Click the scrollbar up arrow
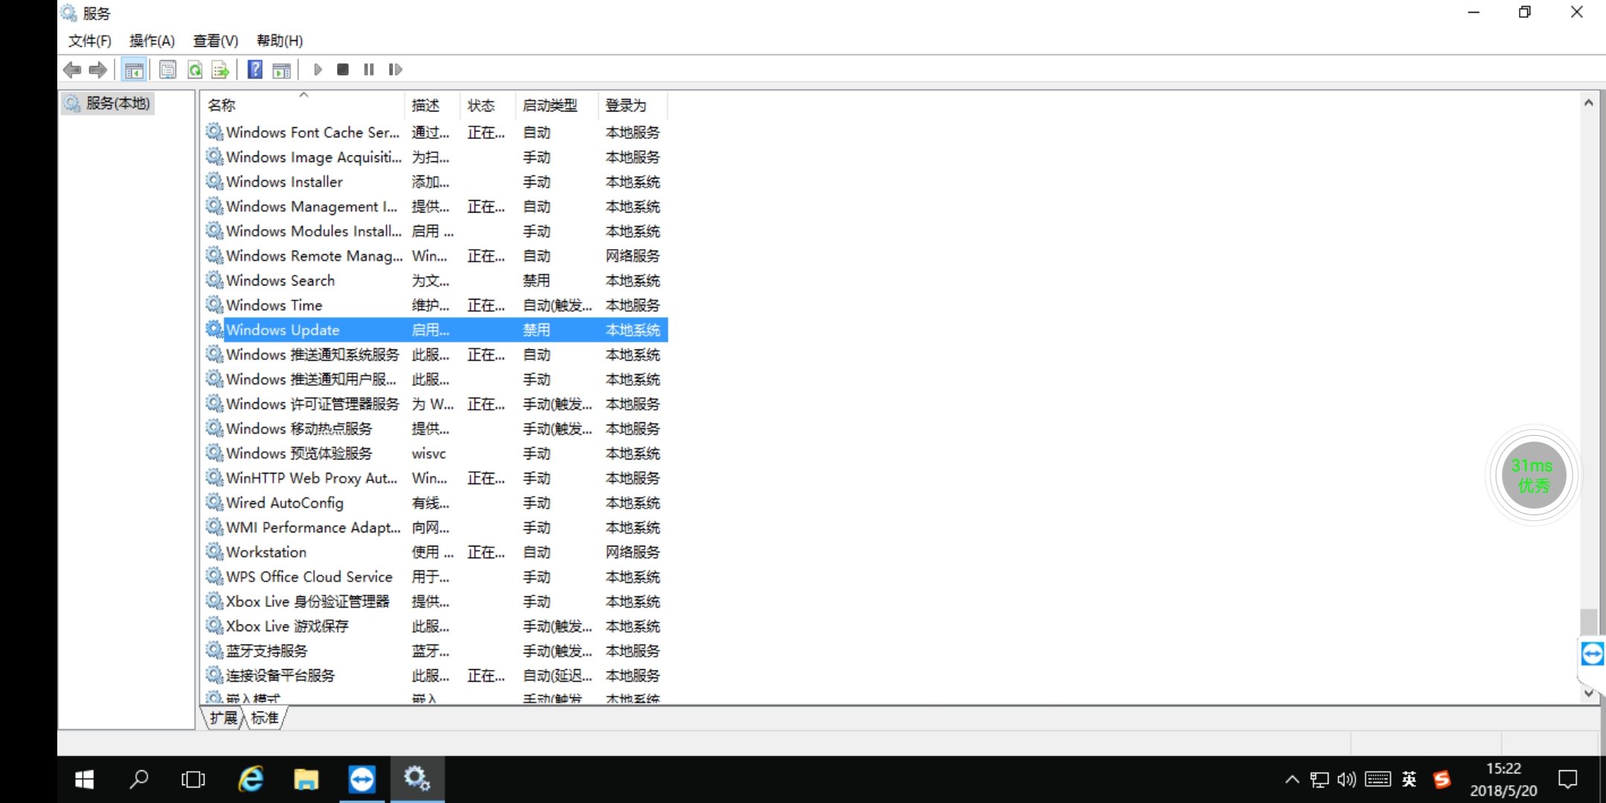This screenshot has height=803, width=1606. click(x=1588, y=103)
